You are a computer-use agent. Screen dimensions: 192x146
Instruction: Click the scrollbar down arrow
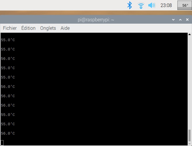click(190, 144)
